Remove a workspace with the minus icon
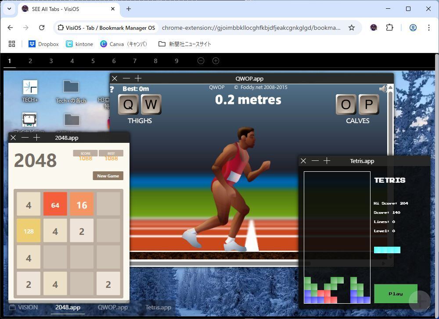The width and height of the screenshot is (439, 319). (201, 60)
